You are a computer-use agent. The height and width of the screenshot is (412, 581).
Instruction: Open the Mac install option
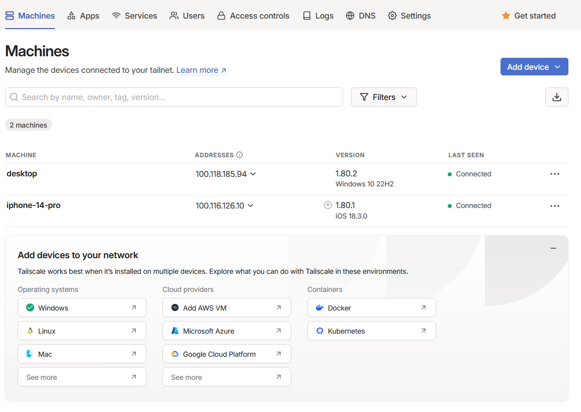pos(82,354)
